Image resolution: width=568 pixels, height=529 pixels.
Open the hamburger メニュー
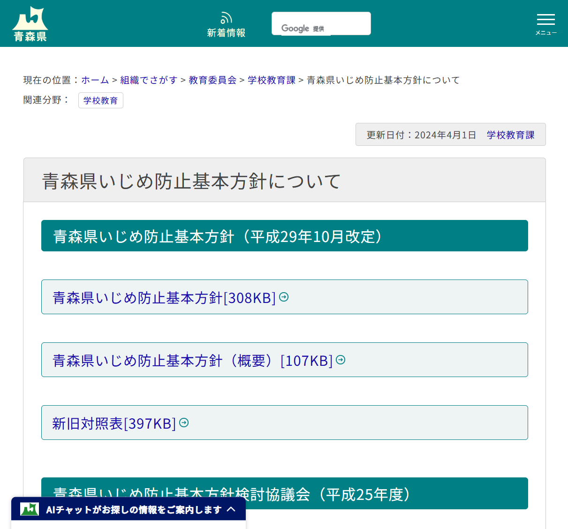point(545,20)
